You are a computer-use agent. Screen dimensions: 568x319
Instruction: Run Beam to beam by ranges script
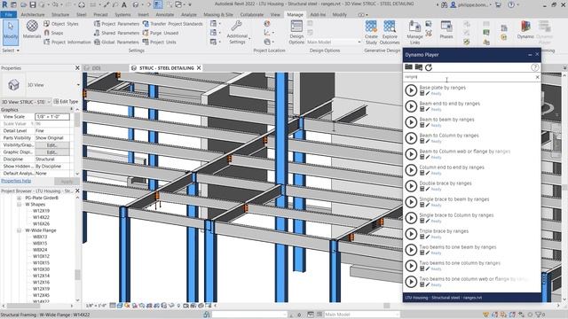(x=411, y=122)
